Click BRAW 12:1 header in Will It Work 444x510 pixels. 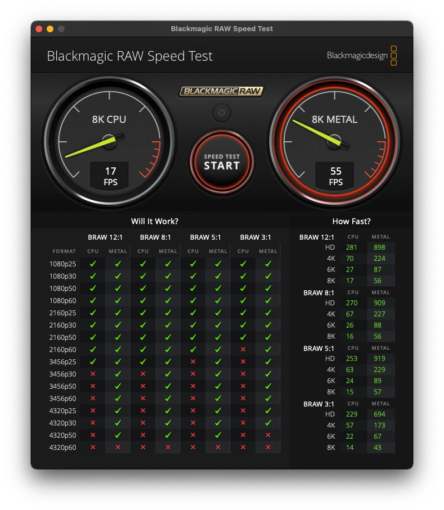pyautogui.click(x=105, y=237)
